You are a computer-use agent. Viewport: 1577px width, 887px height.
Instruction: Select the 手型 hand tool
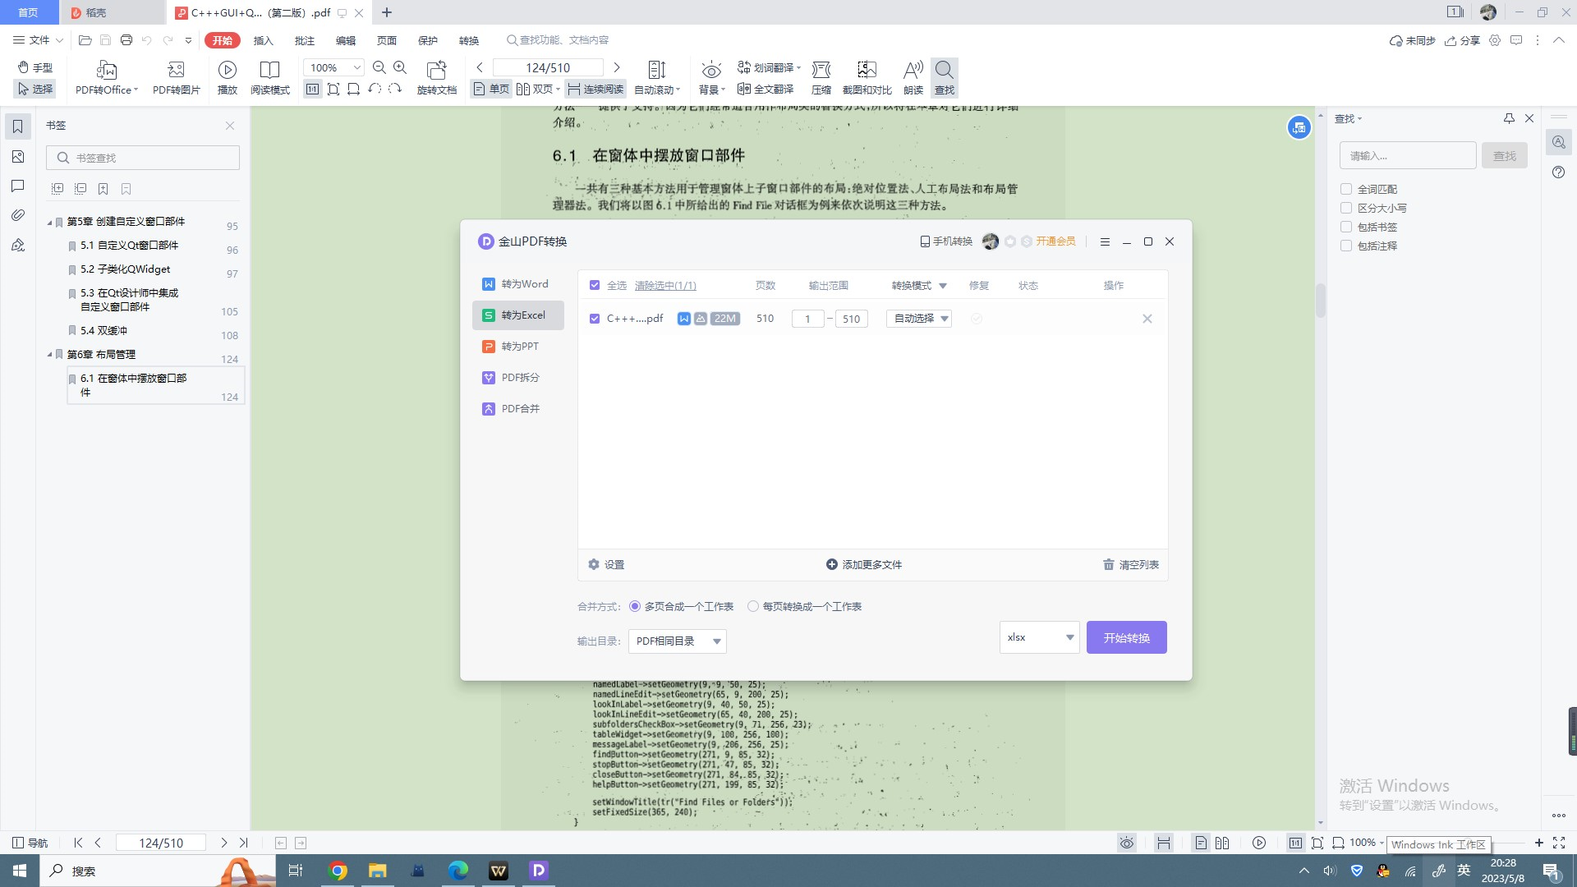coord(35,67)
